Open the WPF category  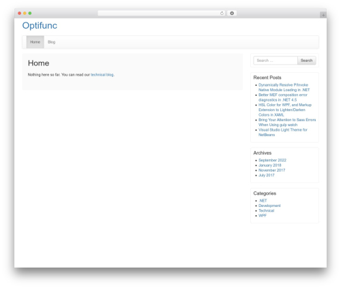click(x=263, y=216)
